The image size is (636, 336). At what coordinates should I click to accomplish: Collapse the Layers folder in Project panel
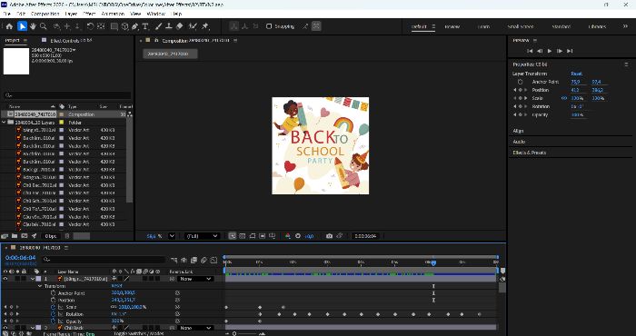tap(4, 122)
